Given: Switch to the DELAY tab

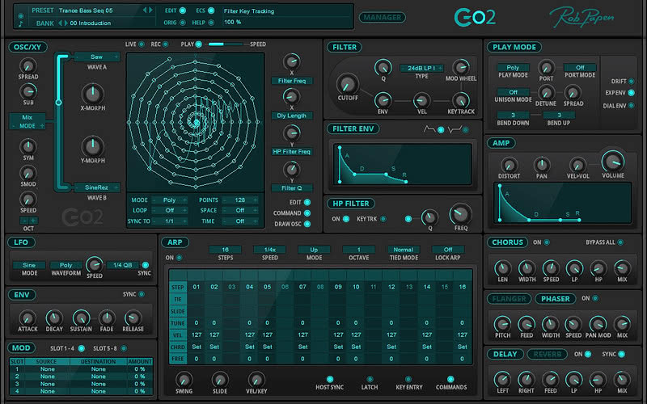Looking at the screenshot, I should [x=505, y=354].
